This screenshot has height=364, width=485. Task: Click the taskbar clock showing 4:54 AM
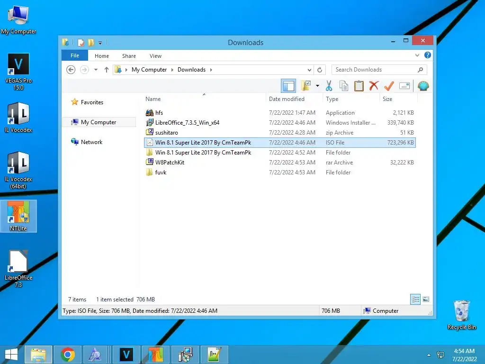[464, 355]
